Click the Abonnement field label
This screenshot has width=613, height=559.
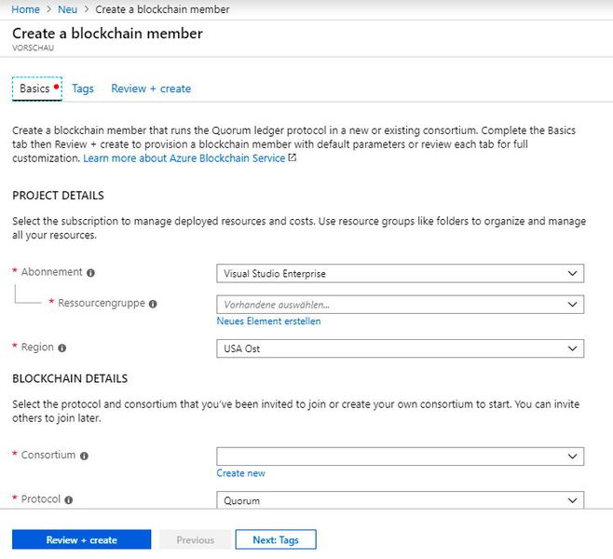pyautogui.click(x=51, y=272)
